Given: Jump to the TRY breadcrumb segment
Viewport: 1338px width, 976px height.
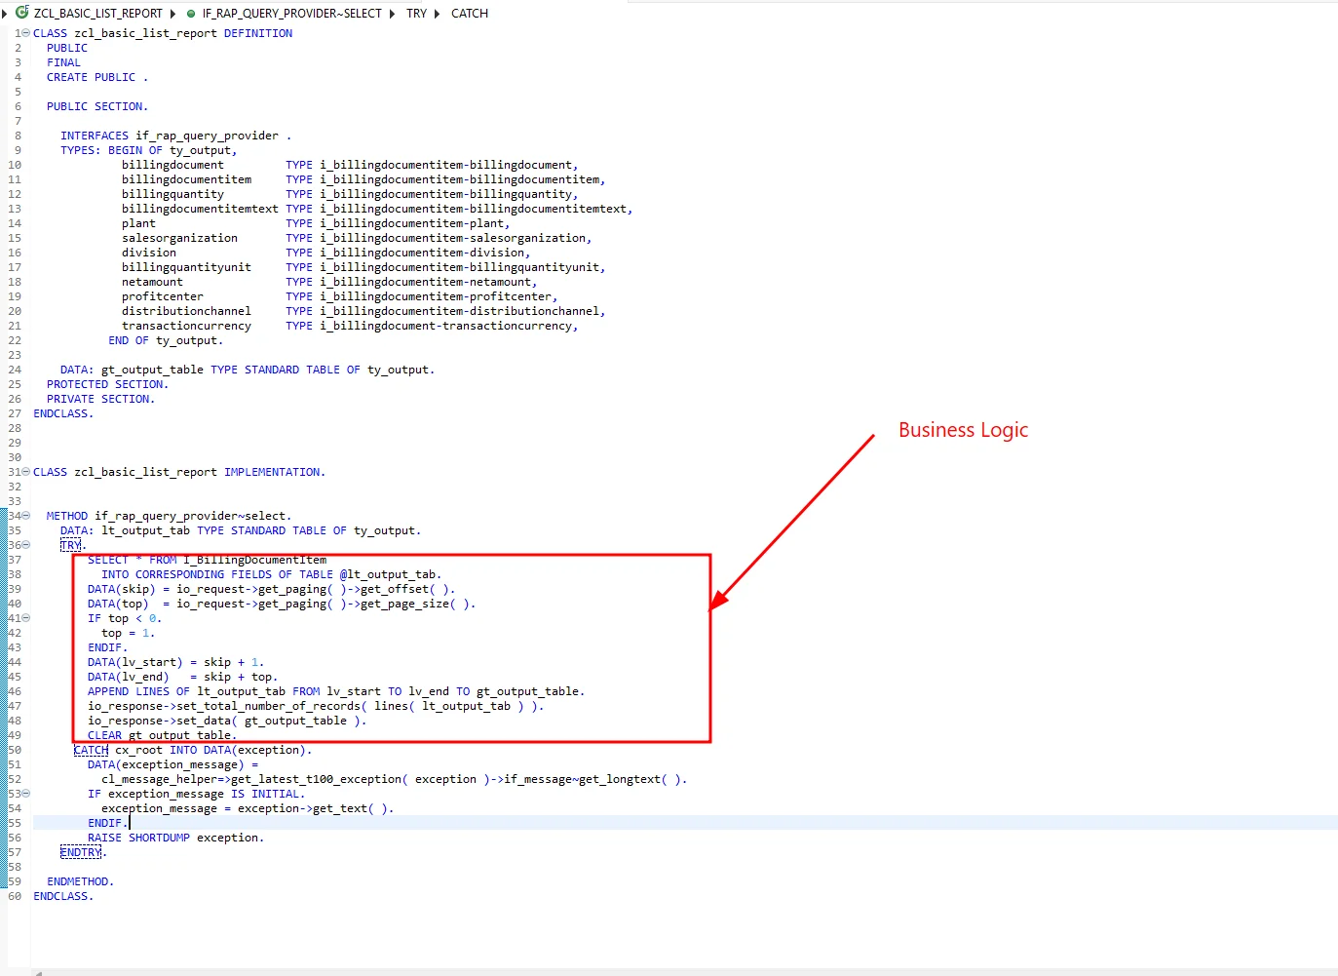Looking at the screenshot, I should pos(417,14).
